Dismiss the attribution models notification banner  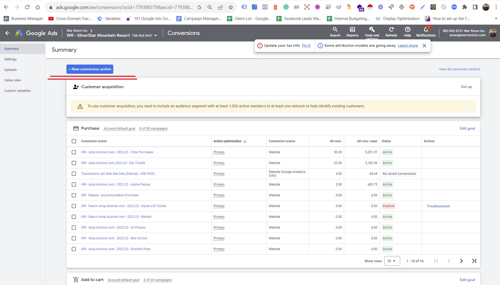[424, 46]
